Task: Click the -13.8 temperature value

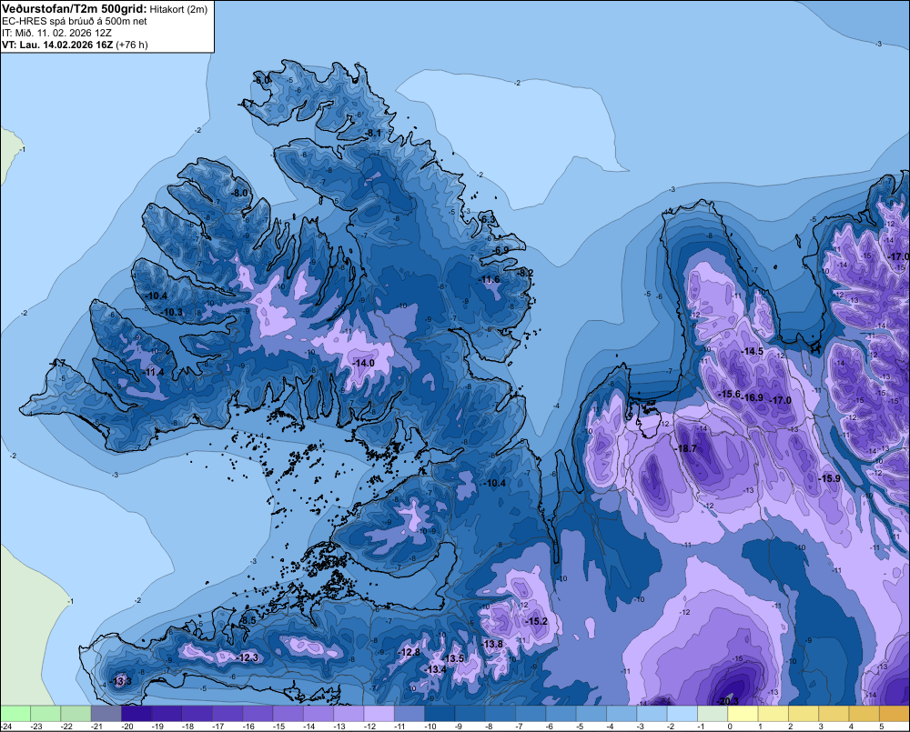Action: click(x=492, y=644)
